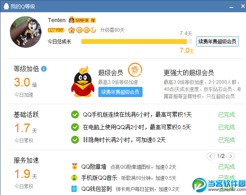Click the orange 荐 recommendation stamp
This screenshot has width=246, height=195.
tap(135, 70)
